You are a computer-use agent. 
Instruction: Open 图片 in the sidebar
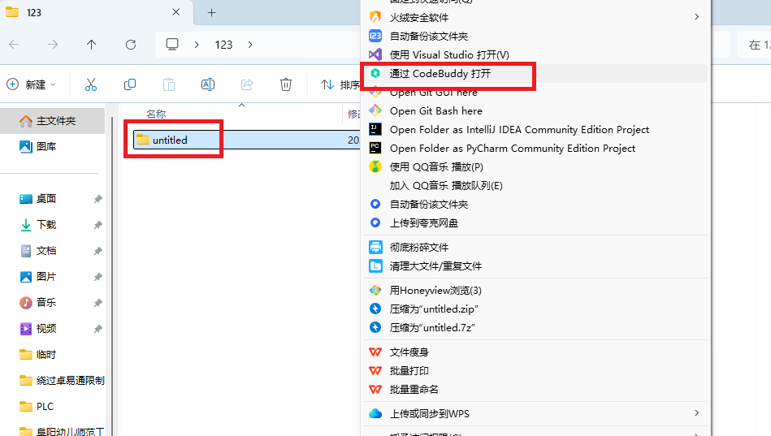pyautogui.click(x=53, y=277)
